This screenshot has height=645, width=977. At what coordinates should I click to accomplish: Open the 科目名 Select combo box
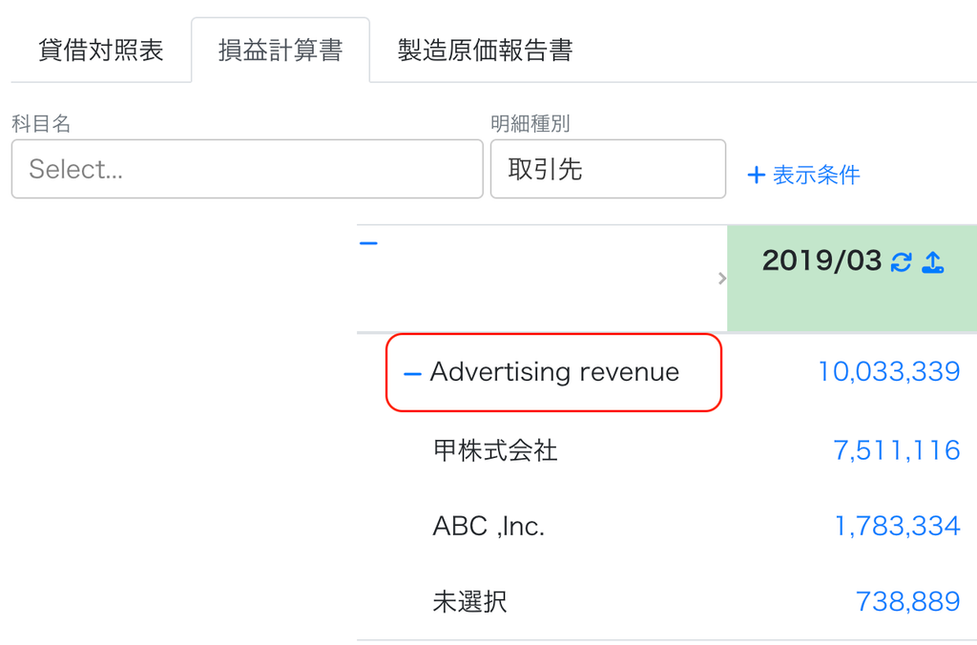(247, 169)
